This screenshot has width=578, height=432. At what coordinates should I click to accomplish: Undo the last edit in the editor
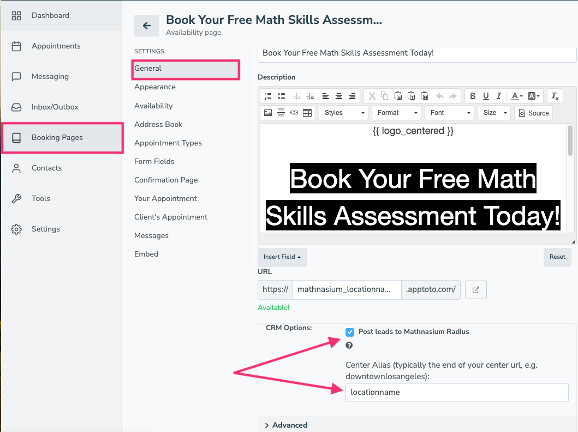point(440,96)
